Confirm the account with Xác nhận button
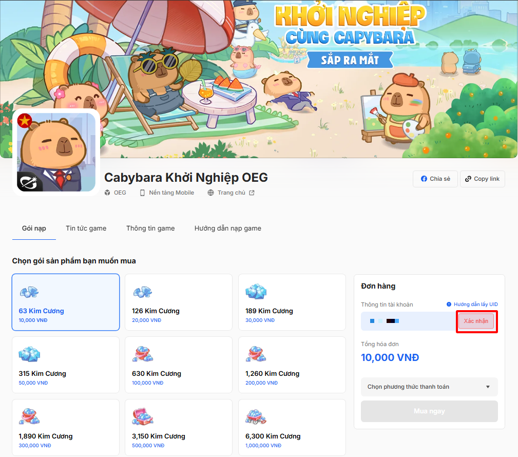 pos(476,321)
